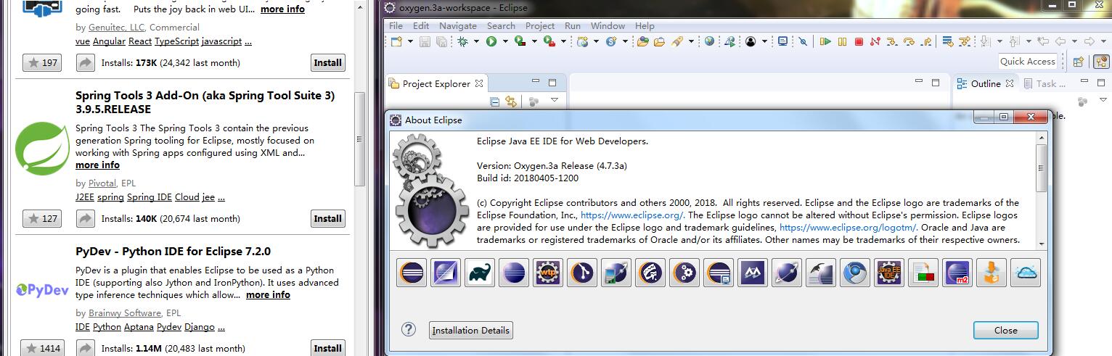Select the Project Explorer tab
The width and height of the screenshot is (1112, 356).
[x=436, y=83]
